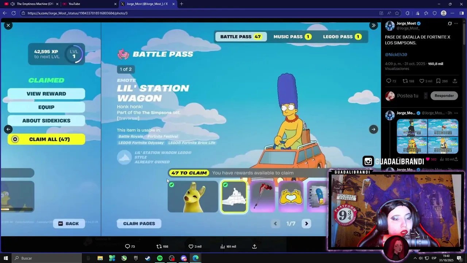Viewport: 467px width, 263px height.
Task: Click the Buscar taskbar search box
Action: pos(47,258)
